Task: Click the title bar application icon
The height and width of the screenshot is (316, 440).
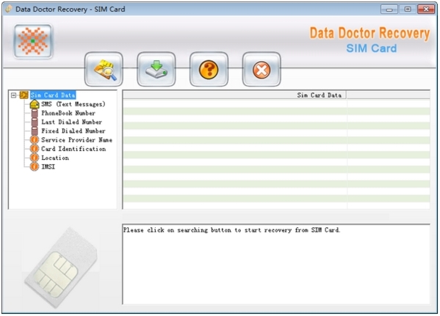Action: (x=9, y=10)
